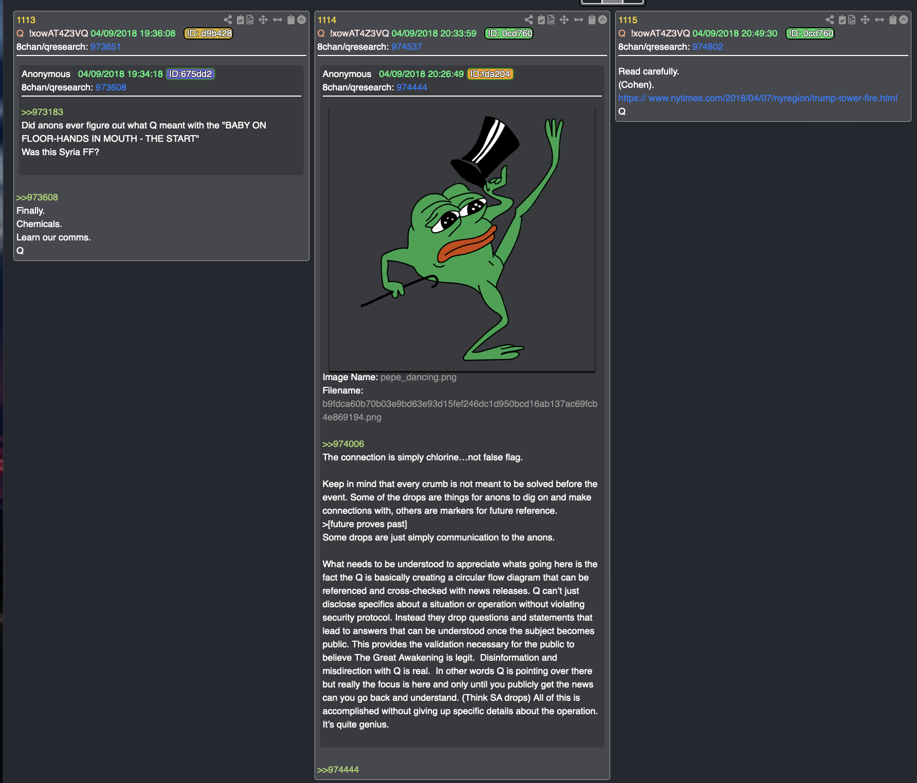Collapse post 1113 with the circled-up arrow
Screen dimensions: 917x783
point(302,20)
